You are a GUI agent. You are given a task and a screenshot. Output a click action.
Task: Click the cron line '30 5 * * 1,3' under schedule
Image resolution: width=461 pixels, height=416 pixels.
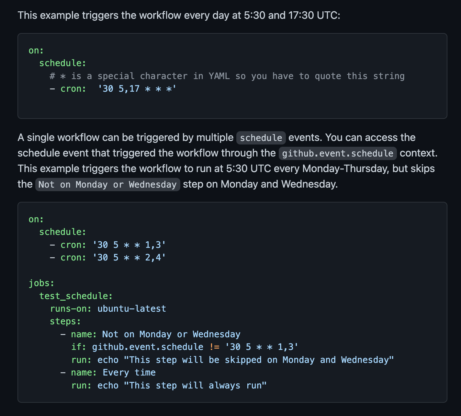pos(108,245)
